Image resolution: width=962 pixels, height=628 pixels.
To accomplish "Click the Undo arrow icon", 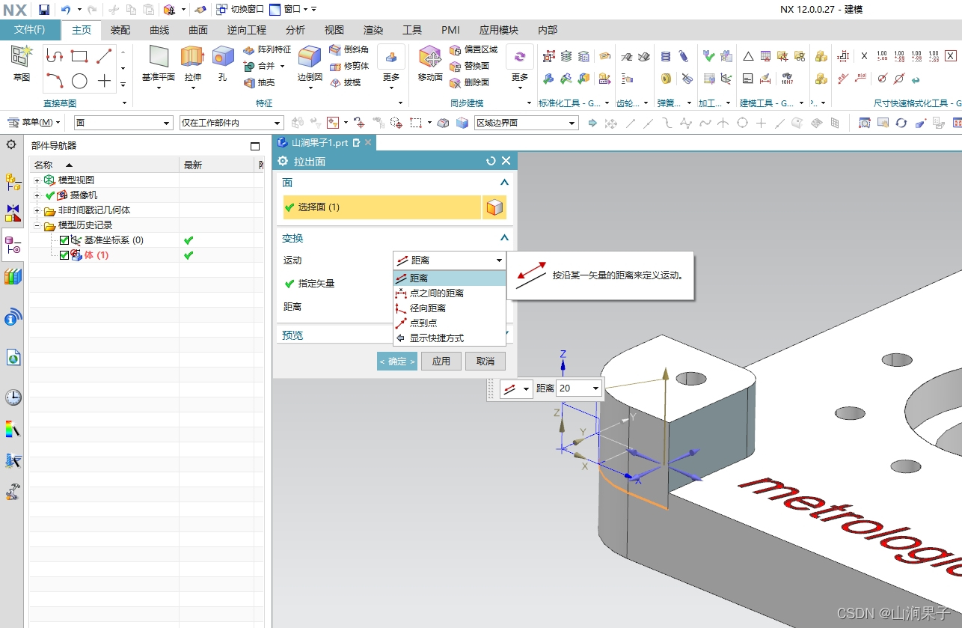I will (66, 10).
